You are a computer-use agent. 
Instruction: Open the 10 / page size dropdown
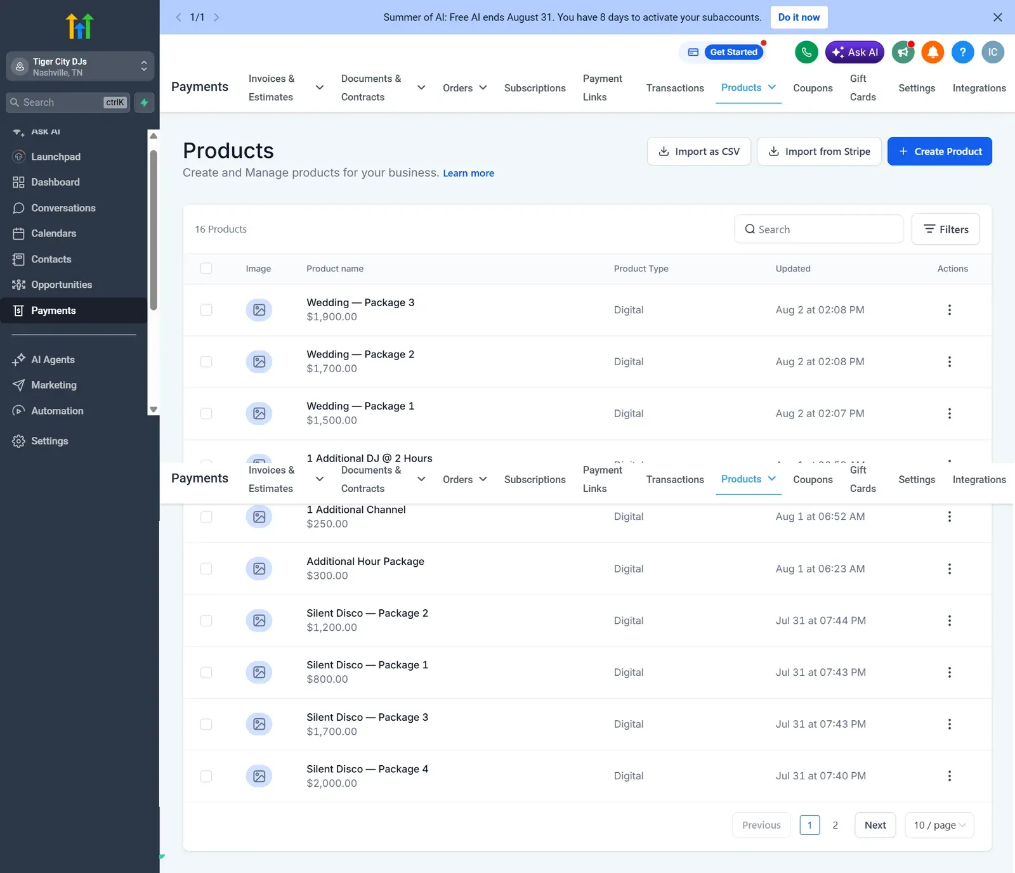[939, 825]
